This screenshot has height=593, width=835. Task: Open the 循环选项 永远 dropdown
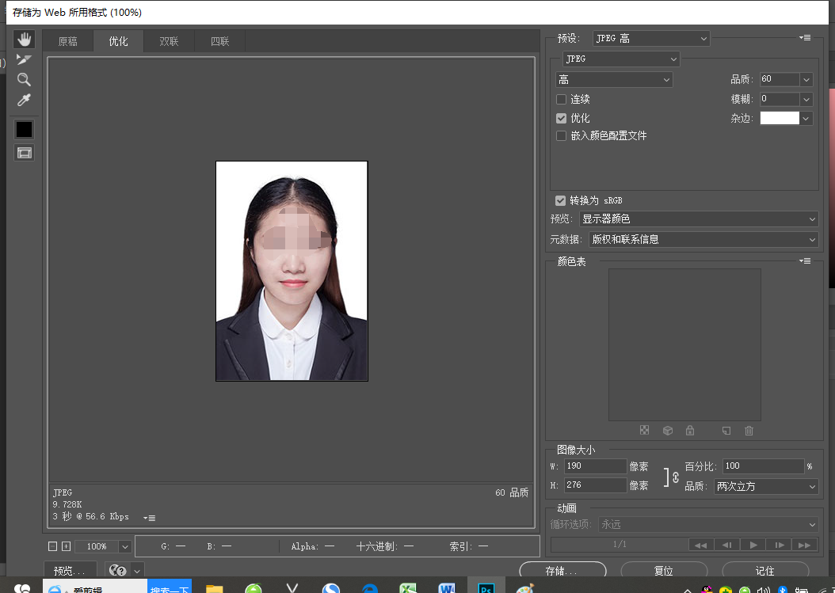tap(708, 524)
